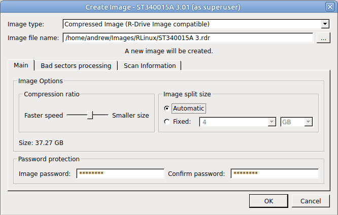338x215 pixels.
Task: Click the Compressed Image type combo box
Action: pos(196,24)
